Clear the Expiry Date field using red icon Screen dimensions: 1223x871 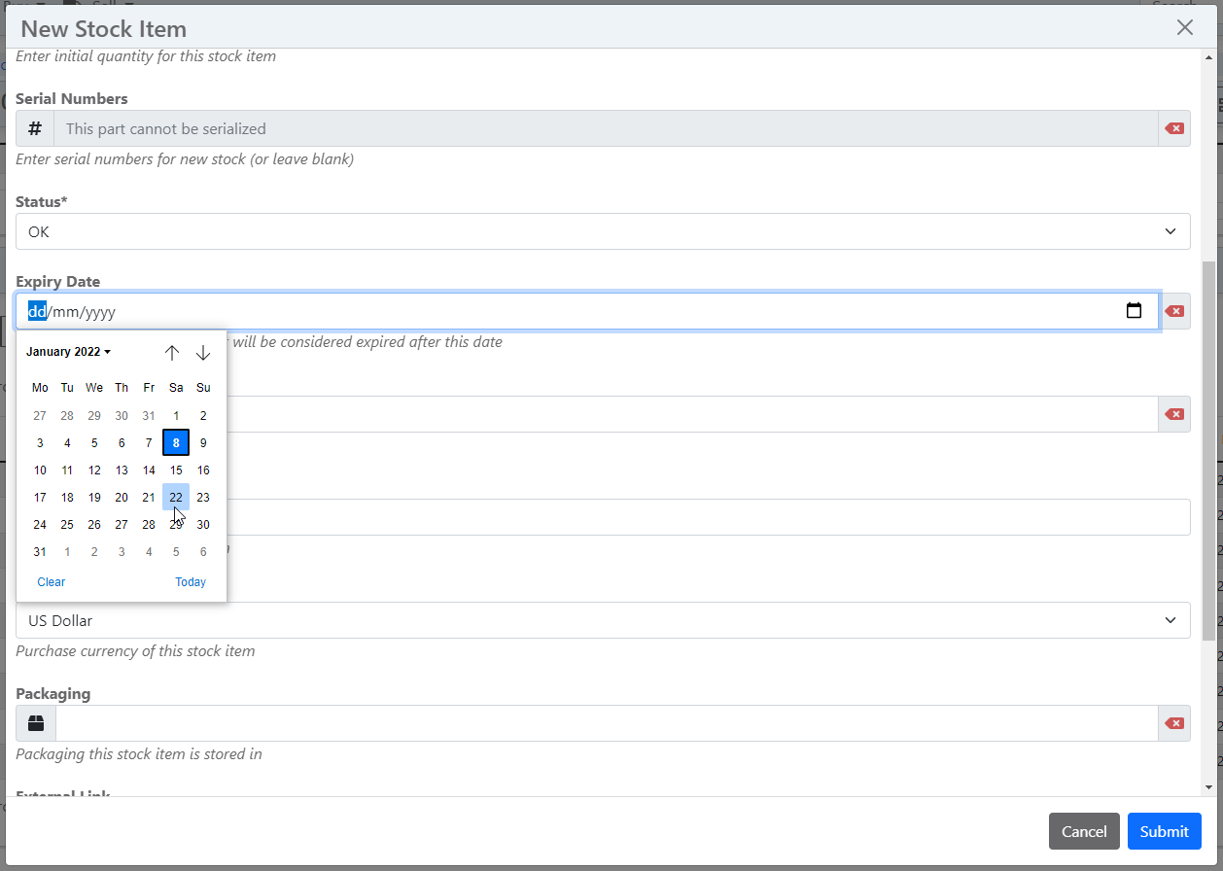pyautogui.click(x=1174, y=311)
